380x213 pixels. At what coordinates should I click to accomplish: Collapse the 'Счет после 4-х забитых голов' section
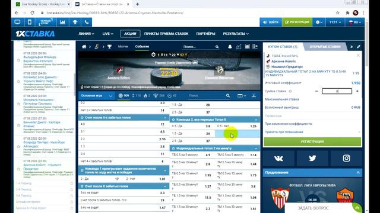[165, 118]
